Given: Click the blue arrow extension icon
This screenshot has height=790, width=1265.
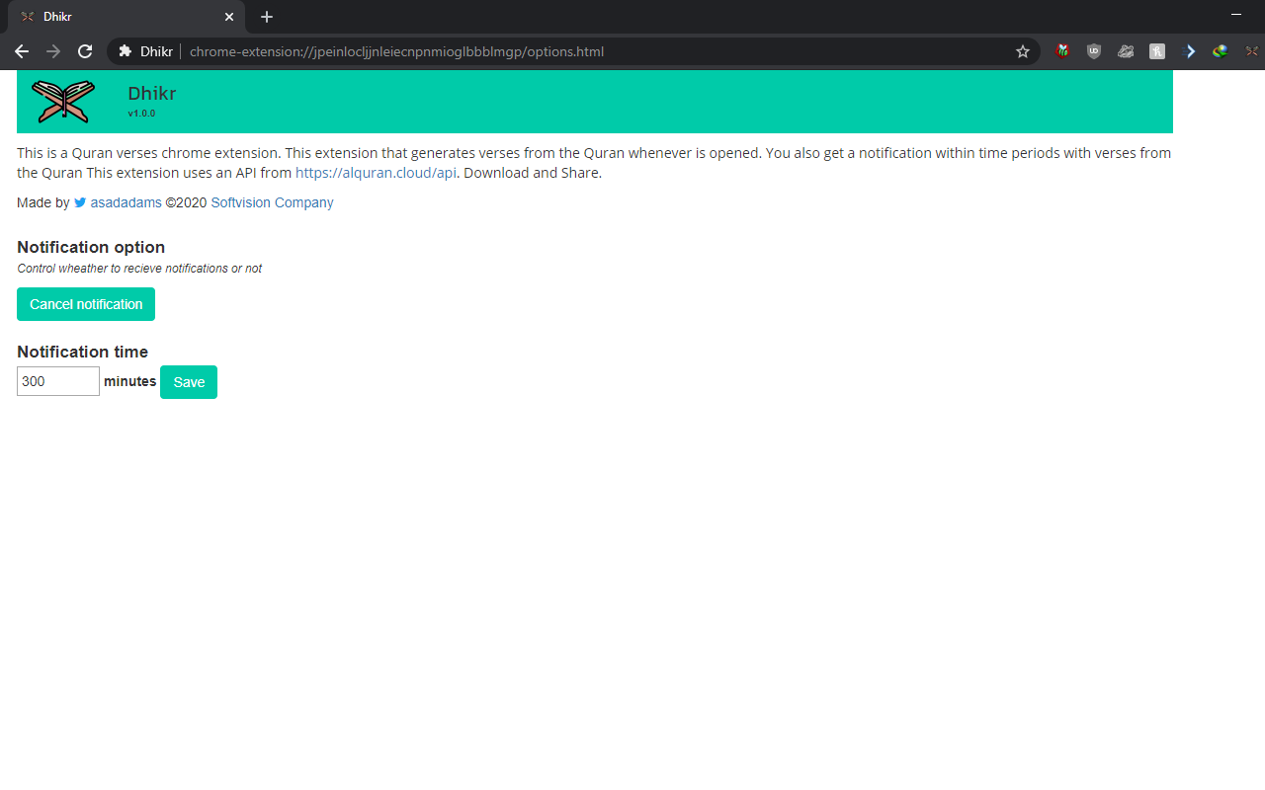Looking at the screenshot, I should pos(1189,51).
